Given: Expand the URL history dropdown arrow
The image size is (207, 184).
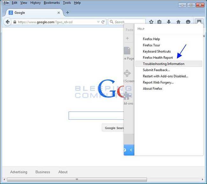Looking at the screenshot, I should pyautogui.click(x=98, y=22).
